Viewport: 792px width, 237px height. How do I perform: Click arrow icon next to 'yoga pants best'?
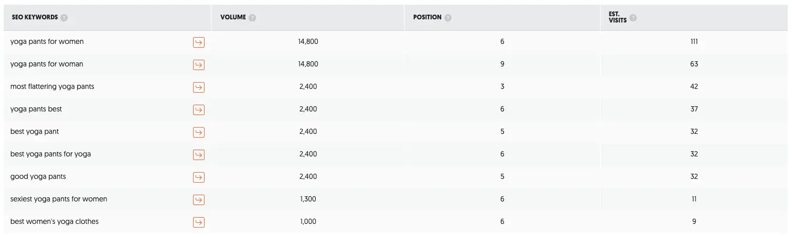[x=199, y=110]
